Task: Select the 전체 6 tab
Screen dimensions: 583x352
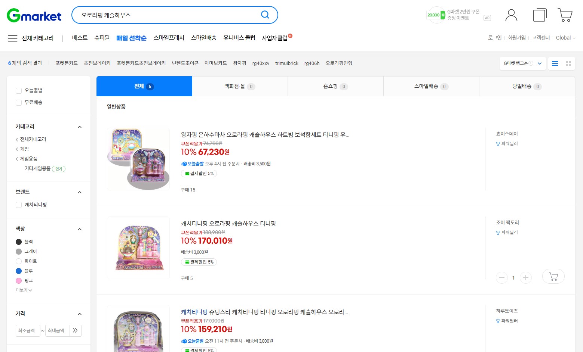Action: [144, 86]
